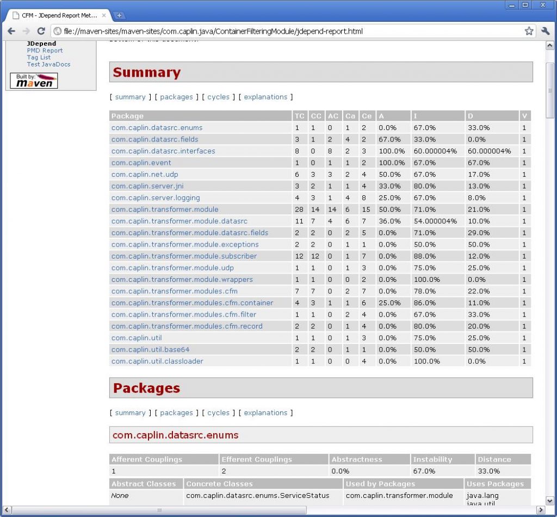Open com.caplin.transformer.modules.cfm.filter link

(184, 315)
